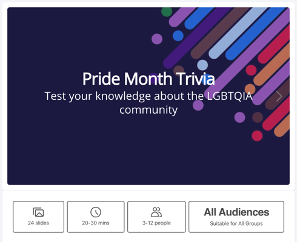Image resolution: width=297 pixels, height=242 pixels.
Task: Click the stacked slides image icon
Action: point(38,212)
